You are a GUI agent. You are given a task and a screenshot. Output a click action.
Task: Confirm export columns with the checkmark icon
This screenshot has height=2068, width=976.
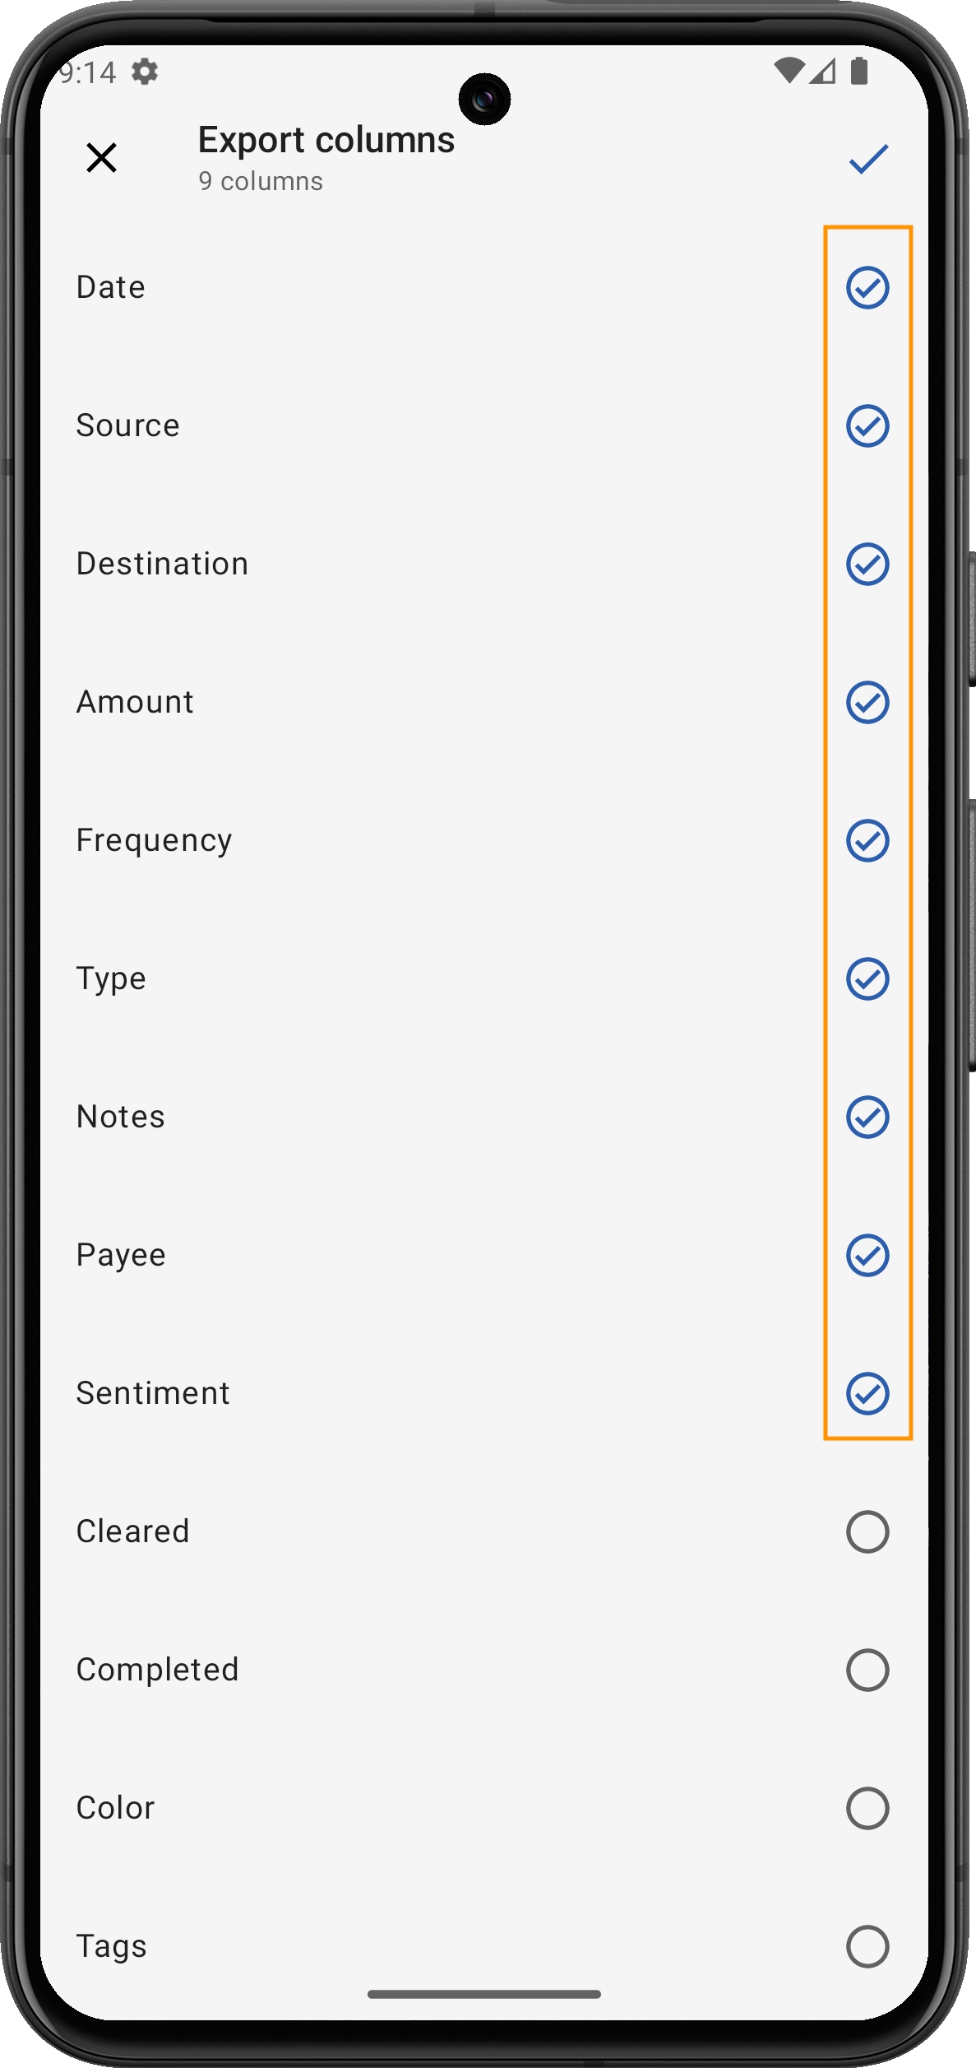click(868, 158)
